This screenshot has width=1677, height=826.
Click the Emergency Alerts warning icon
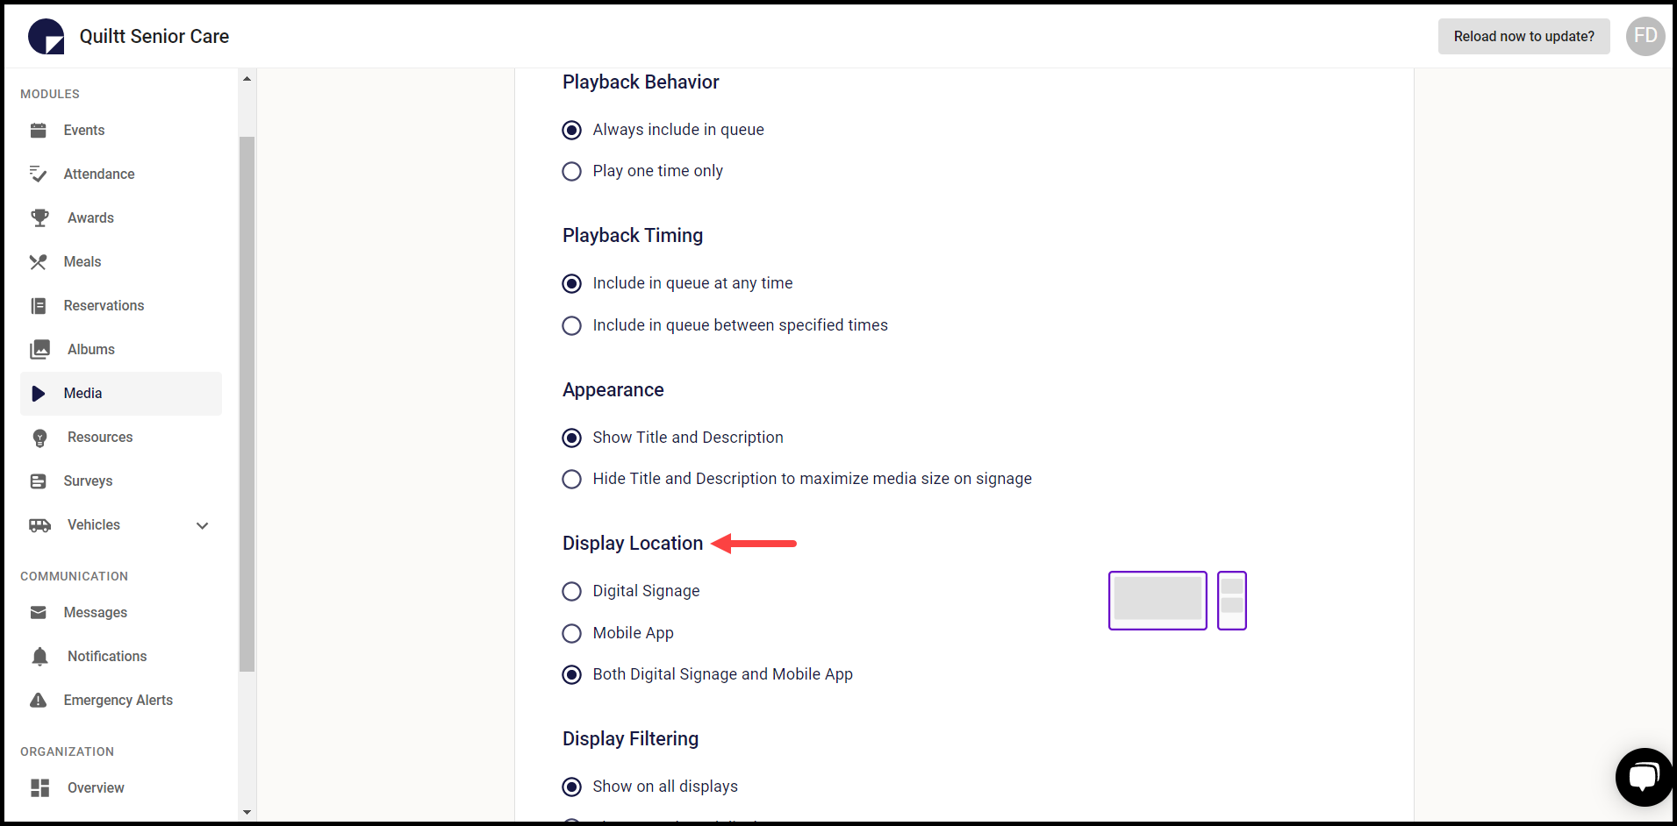coord(39,700)
